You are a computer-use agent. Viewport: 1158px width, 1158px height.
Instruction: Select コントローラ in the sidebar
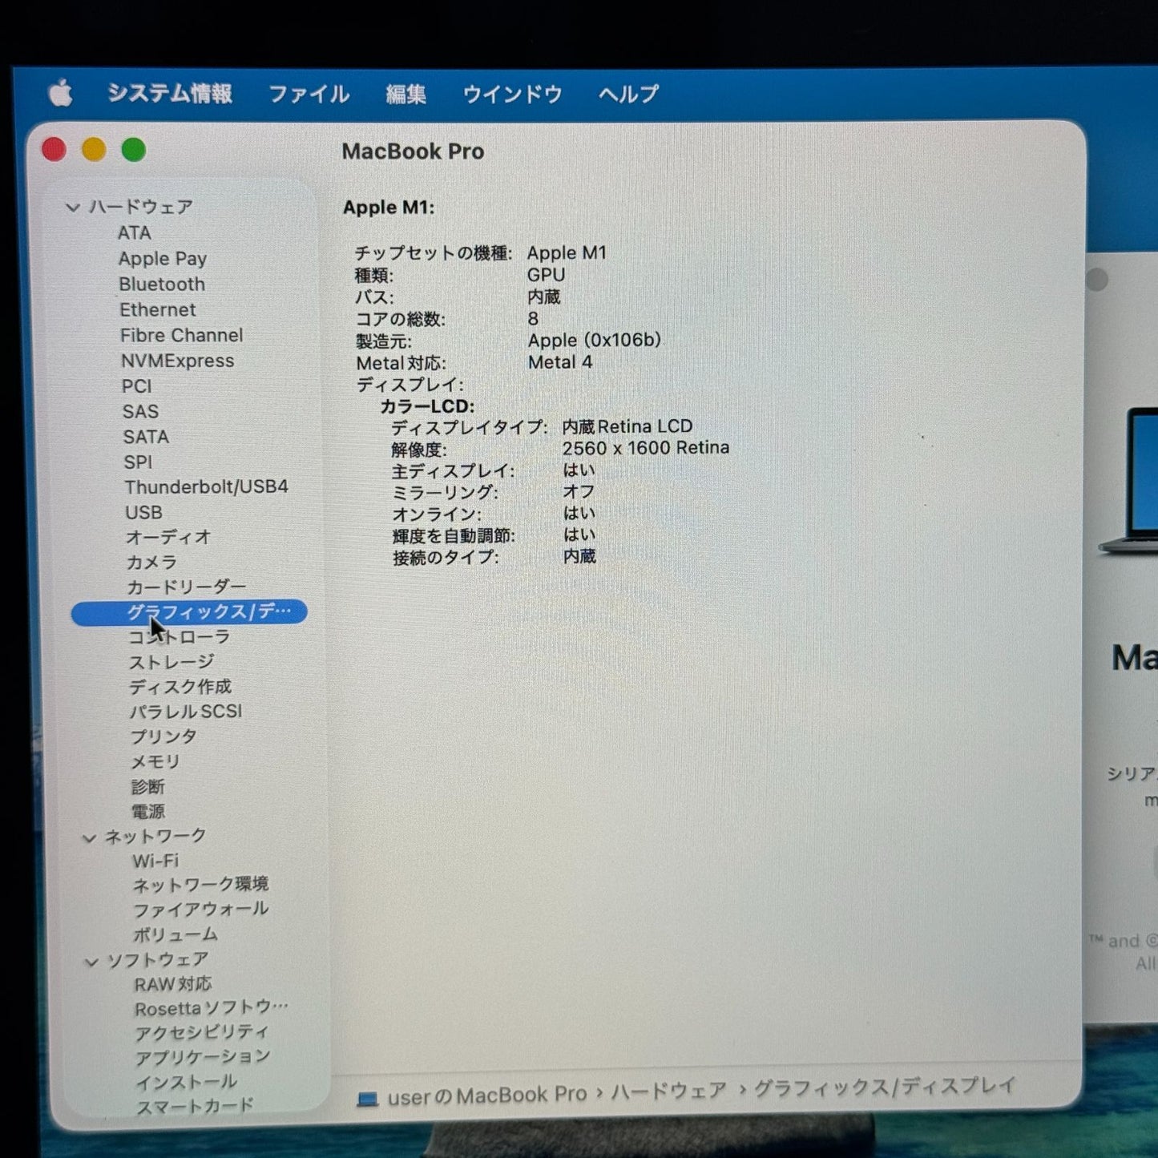tap(180, 638)
